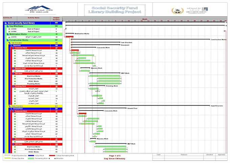Collapse the Basement WBS row
Image resolution: width=230 pixels, height=163 pixels.
[x=11, y=45]
